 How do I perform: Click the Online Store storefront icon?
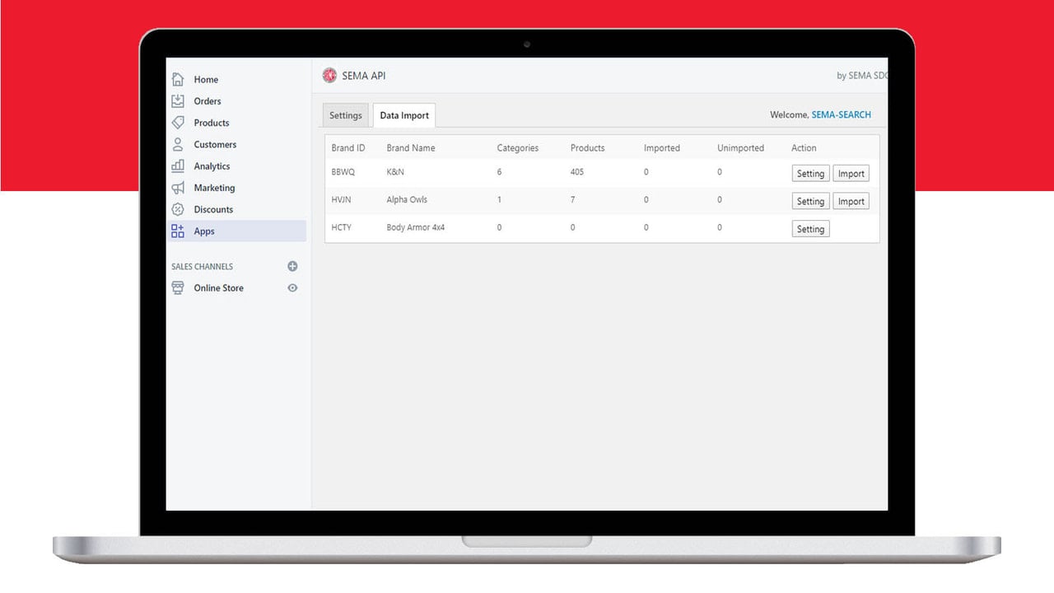pyautogui.click(x=178, y=288)
